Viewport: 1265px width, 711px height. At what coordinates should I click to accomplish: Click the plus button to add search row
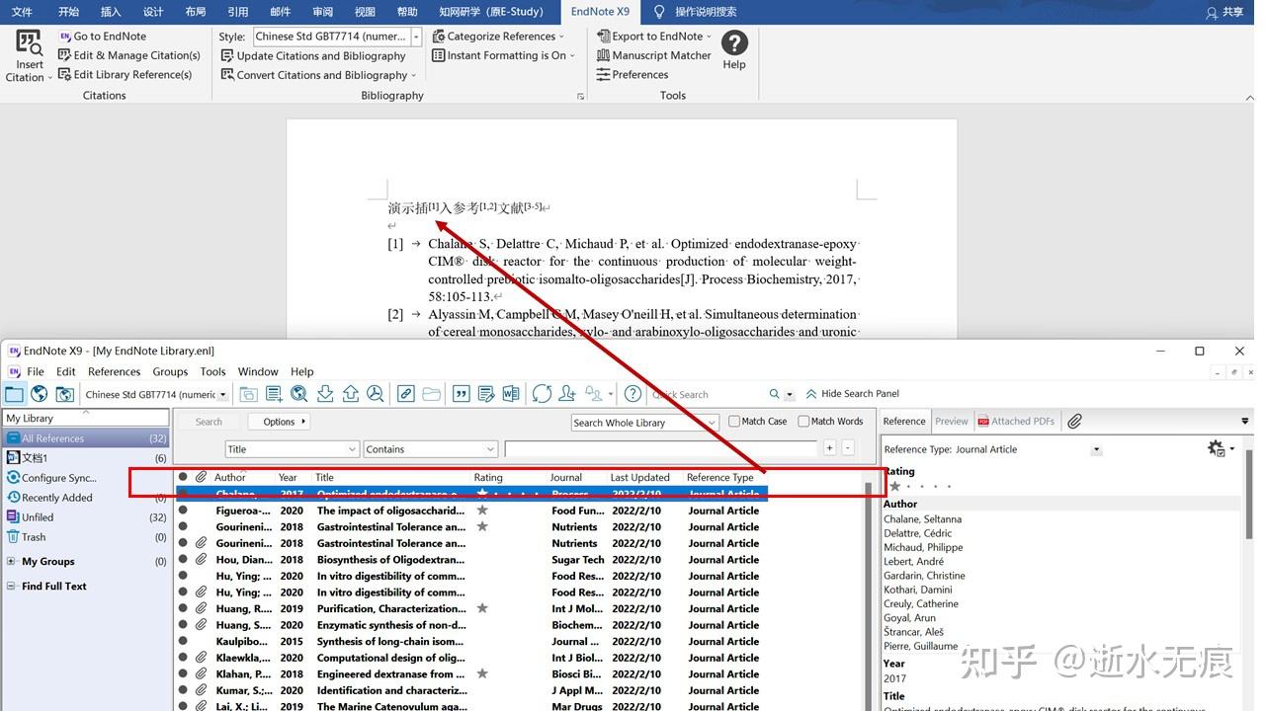[829, 448]
